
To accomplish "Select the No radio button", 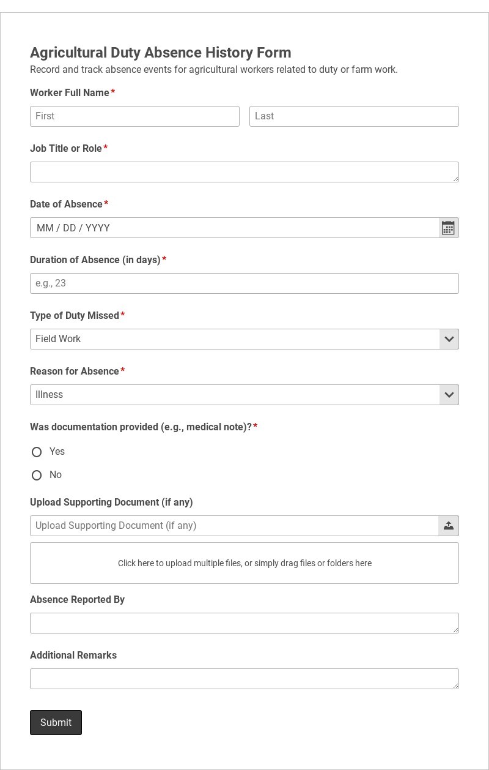I will coord(37,475).
